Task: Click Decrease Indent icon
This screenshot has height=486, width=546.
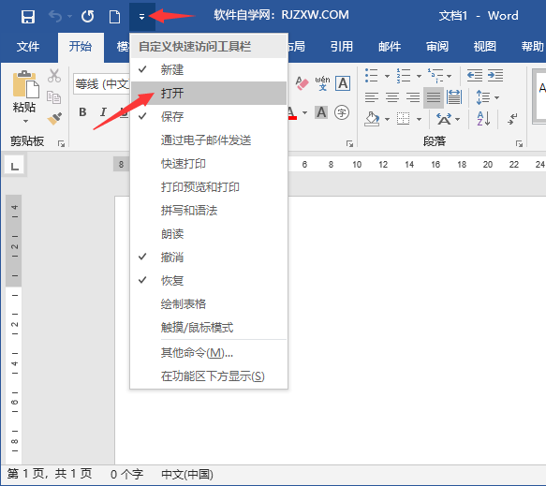Action: pyautogui.click(x=475, y=76)
